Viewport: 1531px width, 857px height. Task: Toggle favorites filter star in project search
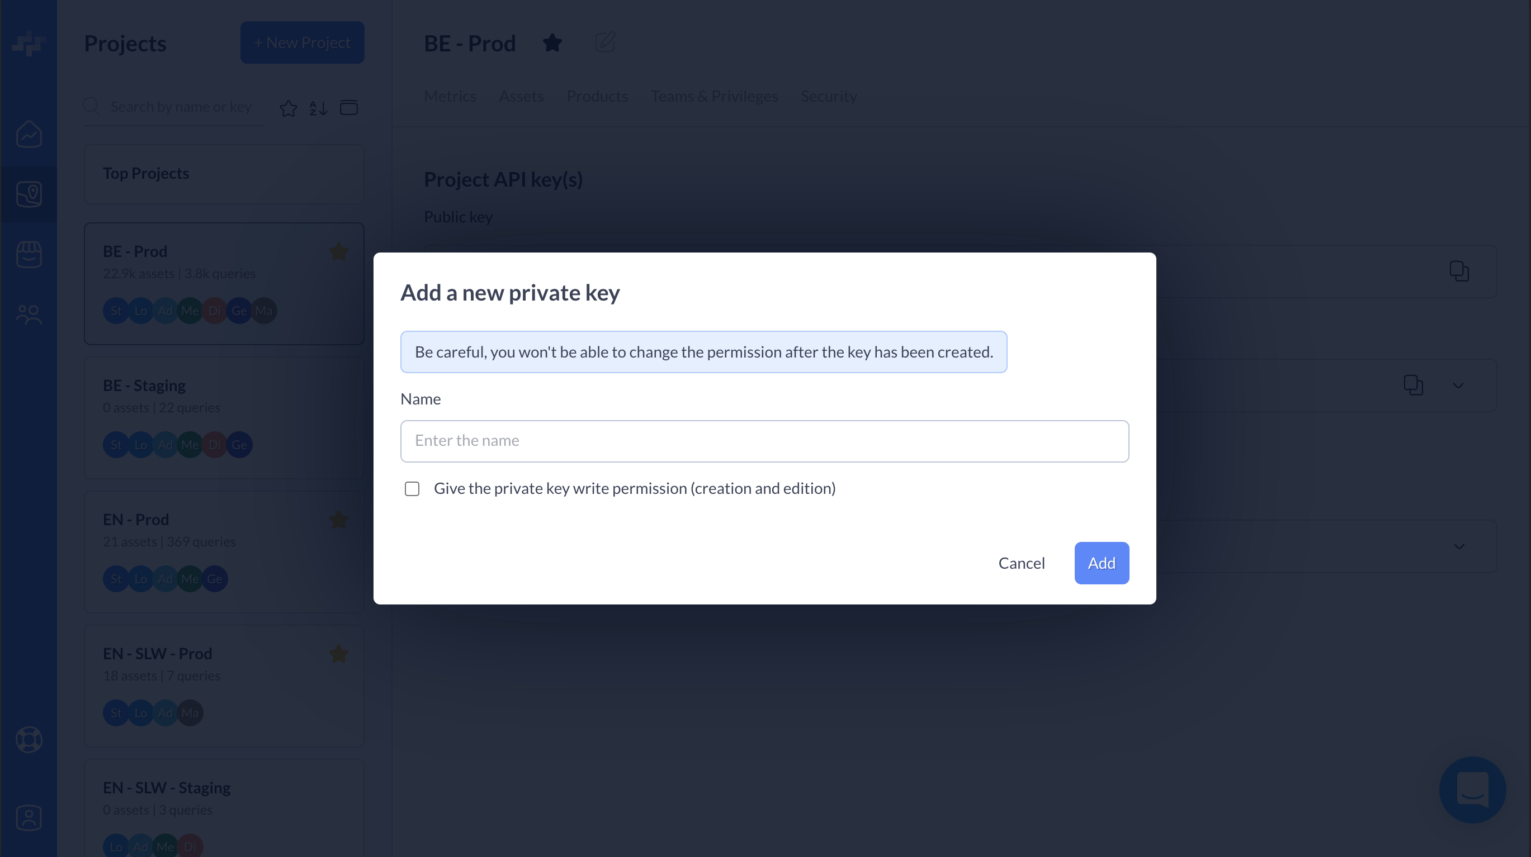coord(289,108)
